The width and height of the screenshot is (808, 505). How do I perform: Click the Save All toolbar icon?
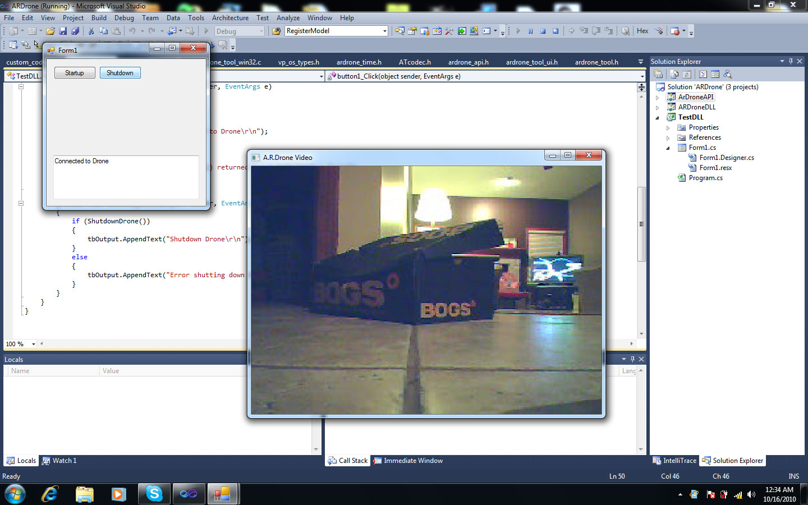click(x=75, y=31)
